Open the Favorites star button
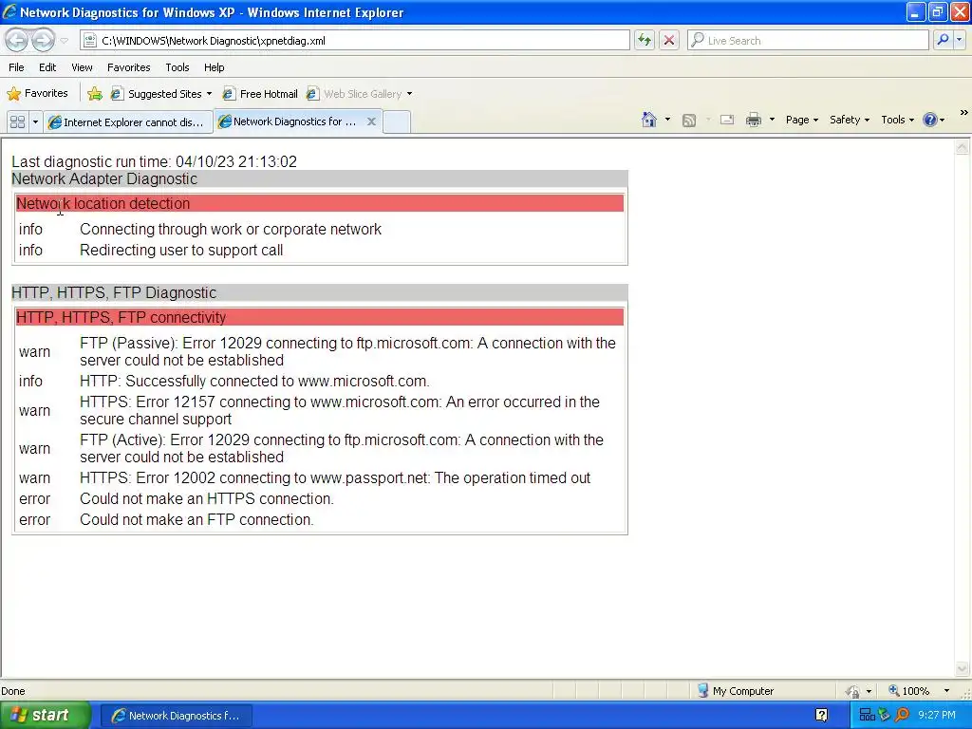 pos(37,94)
